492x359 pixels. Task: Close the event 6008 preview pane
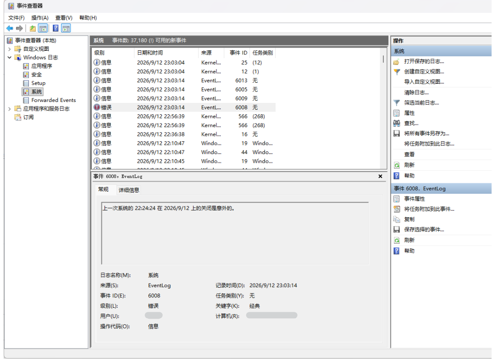coord(380,177)
